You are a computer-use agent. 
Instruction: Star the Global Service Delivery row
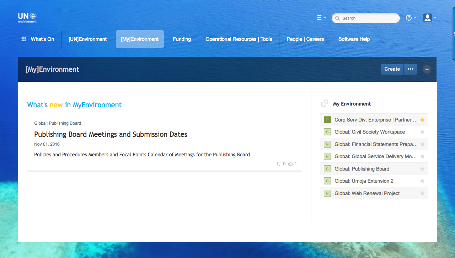pyautogui.click(x=422, y=156)
